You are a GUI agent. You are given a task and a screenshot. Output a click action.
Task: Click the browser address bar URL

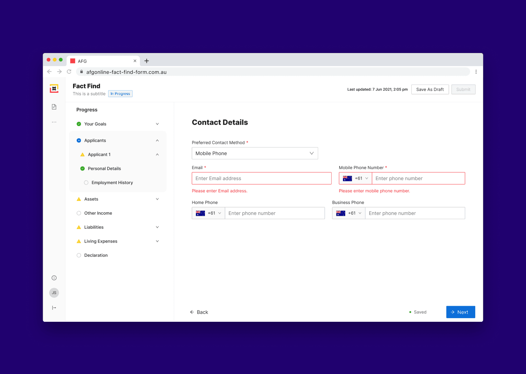126,72
